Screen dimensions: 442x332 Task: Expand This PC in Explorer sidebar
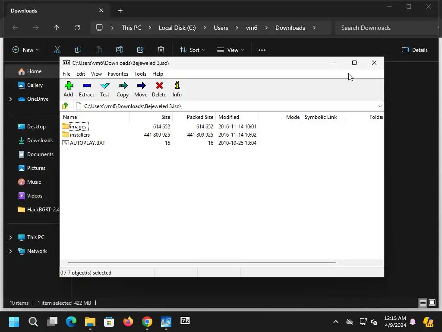pos(10,237)
